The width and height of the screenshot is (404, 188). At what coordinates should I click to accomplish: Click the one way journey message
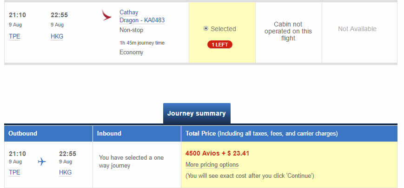tap(132, 162)
